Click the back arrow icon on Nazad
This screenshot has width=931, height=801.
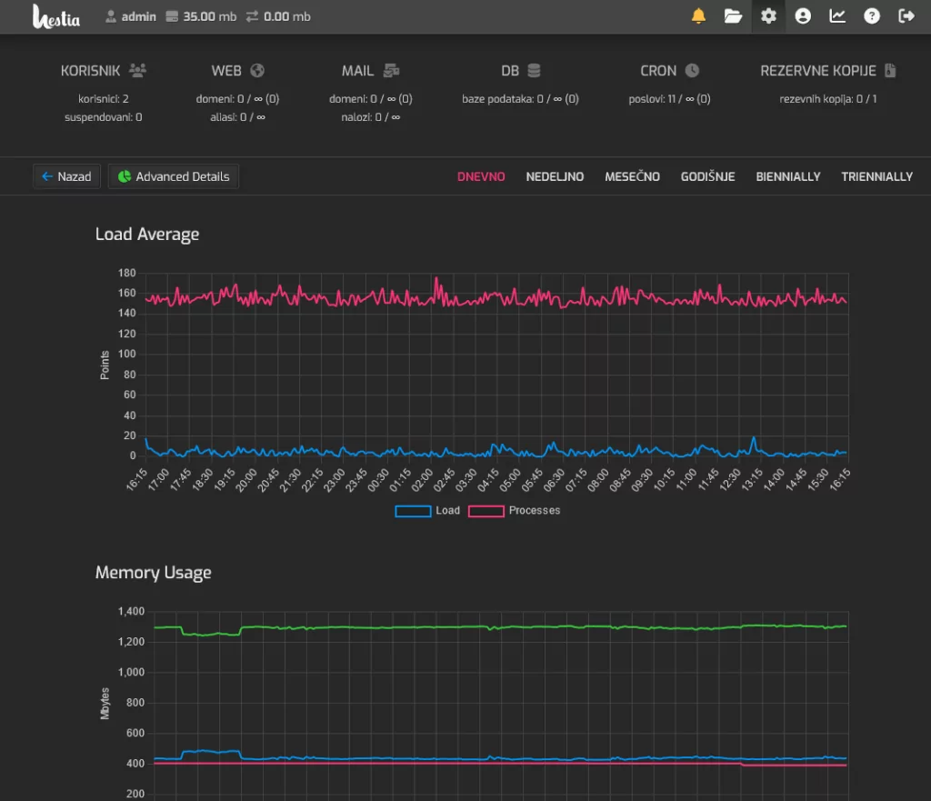tap(47, 176)
